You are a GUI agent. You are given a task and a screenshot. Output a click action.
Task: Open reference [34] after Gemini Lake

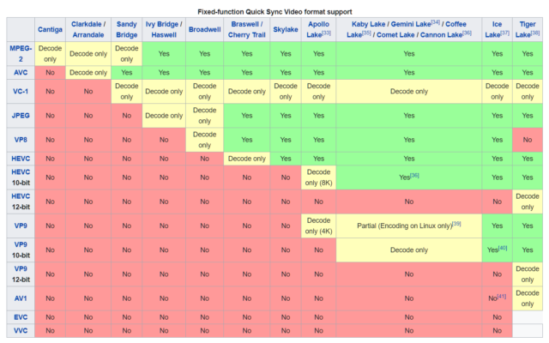click(x=436, y=22)
